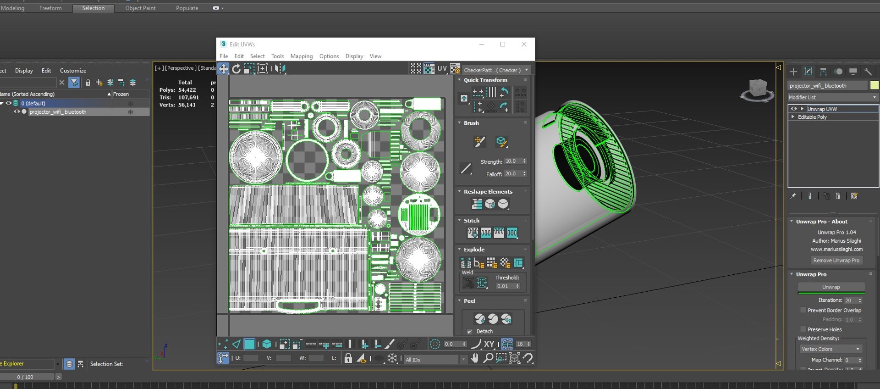The height and width of the screenshot is (389, 880).
Task: Open the Mapping menu in Edit UVWs
Action: pyautogui.click(x=302, y=56)
